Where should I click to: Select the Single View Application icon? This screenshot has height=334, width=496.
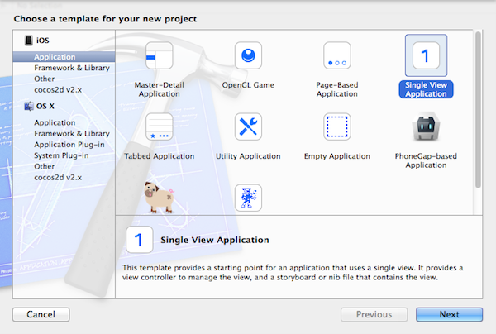426,55
